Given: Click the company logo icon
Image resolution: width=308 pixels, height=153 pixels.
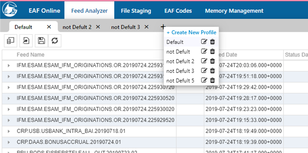Looking at the screenshot, I should pyautogui.click(x=9, y=9).
